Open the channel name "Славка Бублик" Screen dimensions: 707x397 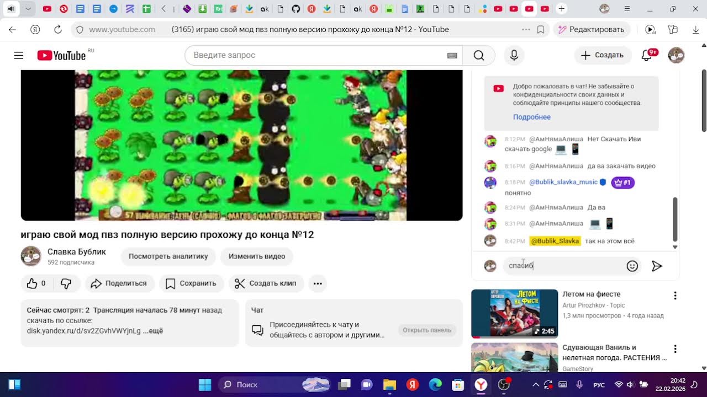pyautogui.click(x=77, y=252)
